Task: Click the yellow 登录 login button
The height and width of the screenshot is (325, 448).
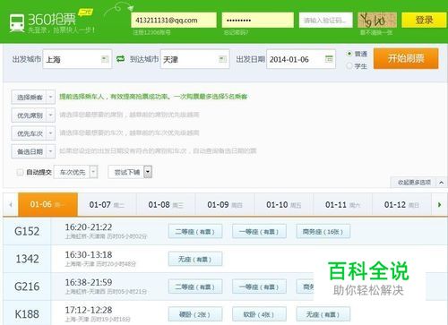Action: point(424,20)
